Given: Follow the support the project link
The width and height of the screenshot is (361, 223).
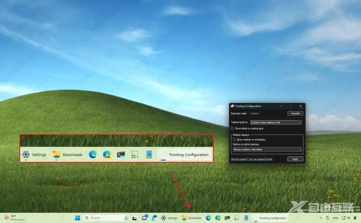Looking at the screenshot, I should click(252, 159).
